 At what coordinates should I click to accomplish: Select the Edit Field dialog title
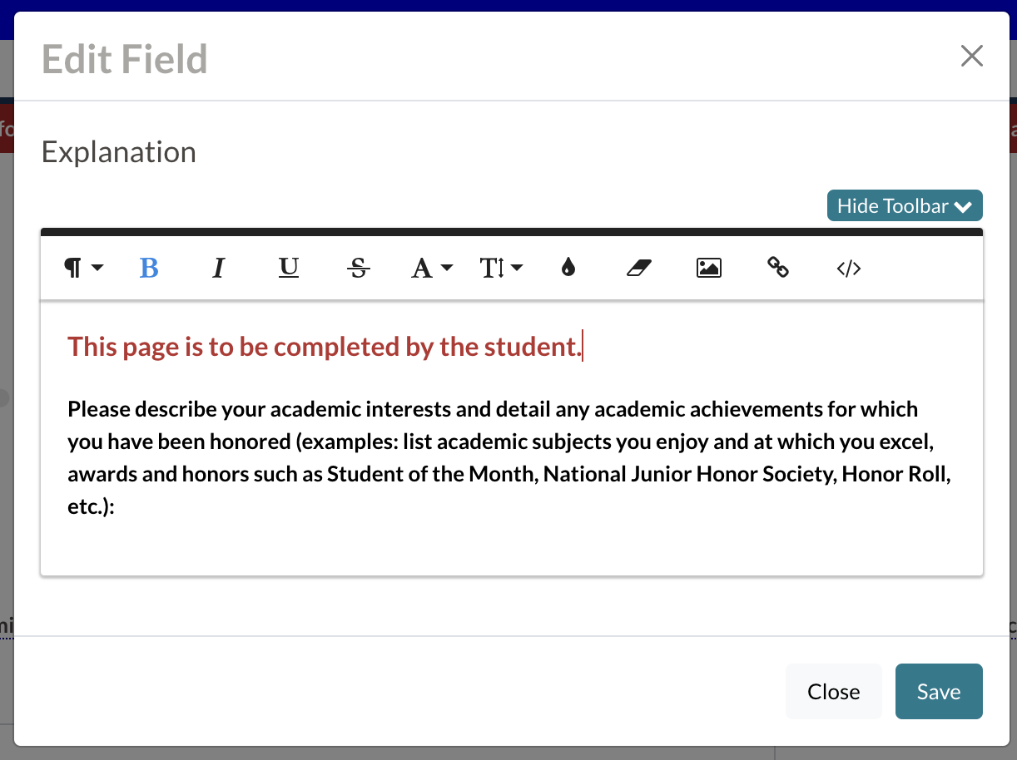coord(123,58)
